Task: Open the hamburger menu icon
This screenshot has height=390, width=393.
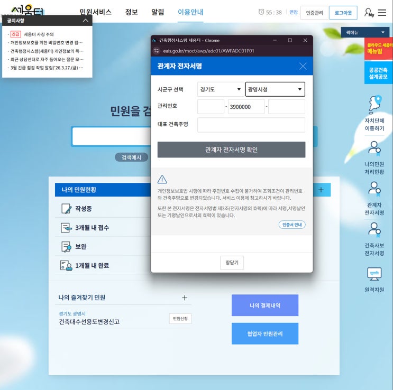Action: pos(382,13)
